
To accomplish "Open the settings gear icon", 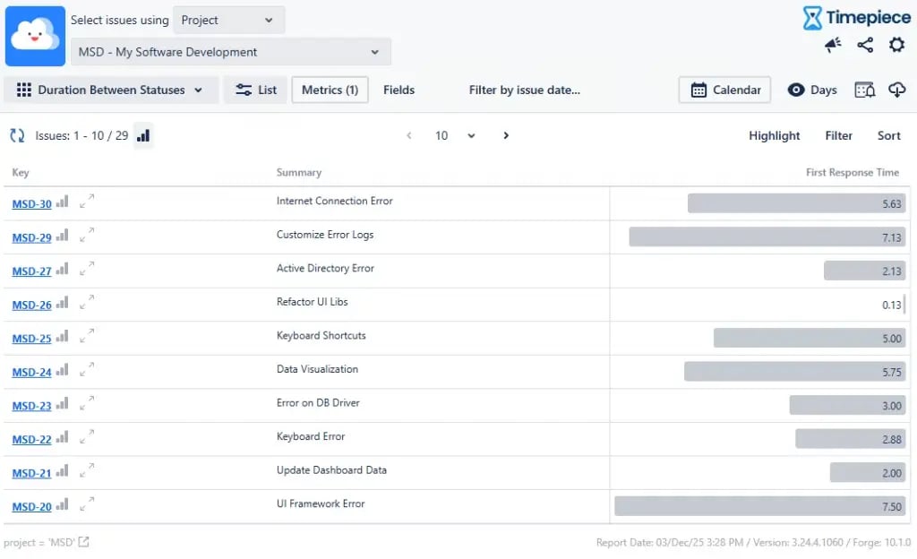I will click(896, 45).
